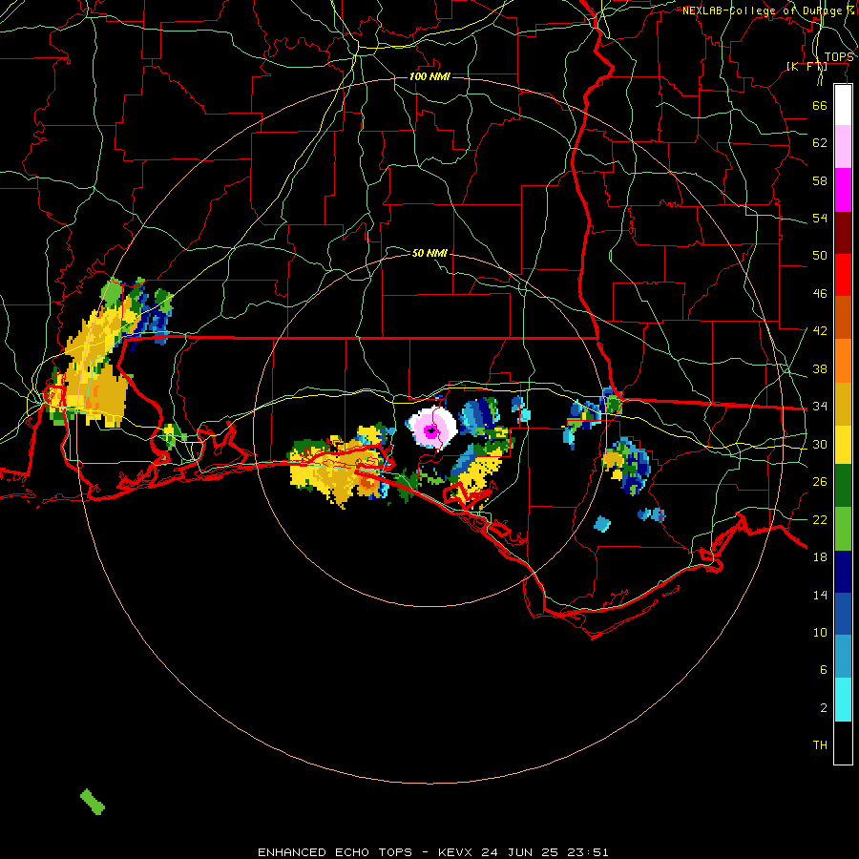
Task: Click the white-and-pink storm core on the map
Action: pyautogui.click(x=431, y=429)
